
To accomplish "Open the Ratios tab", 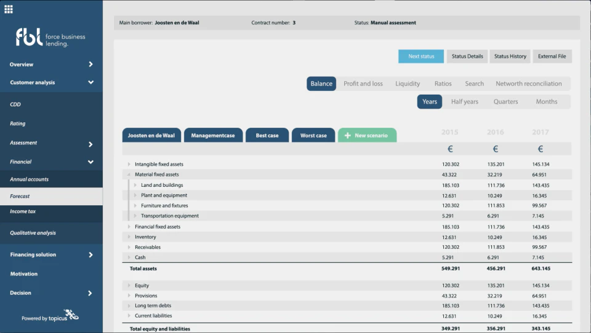I will pos(443,84).
